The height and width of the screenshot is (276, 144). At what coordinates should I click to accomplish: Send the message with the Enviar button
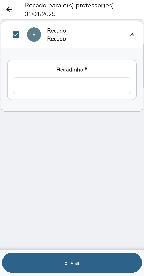tap(72, 262)
